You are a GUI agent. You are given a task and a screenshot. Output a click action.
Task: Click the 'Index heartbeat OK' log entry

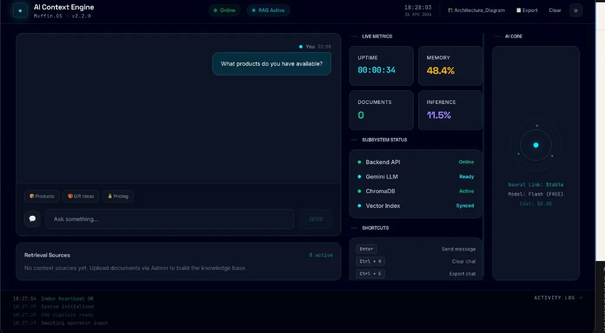click(67, 299)
